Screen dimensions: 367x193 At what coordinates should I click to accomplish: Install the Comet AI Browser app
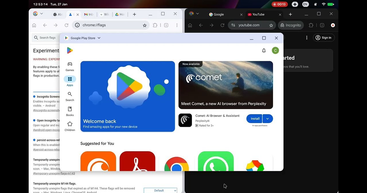coord(254,118)
